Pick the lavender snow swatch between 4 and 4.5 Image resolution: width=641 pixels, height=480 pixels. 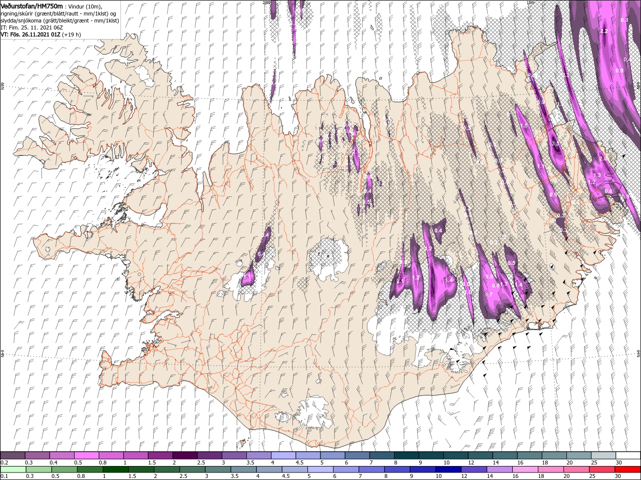pyautogui.click(x=283, y=455)
